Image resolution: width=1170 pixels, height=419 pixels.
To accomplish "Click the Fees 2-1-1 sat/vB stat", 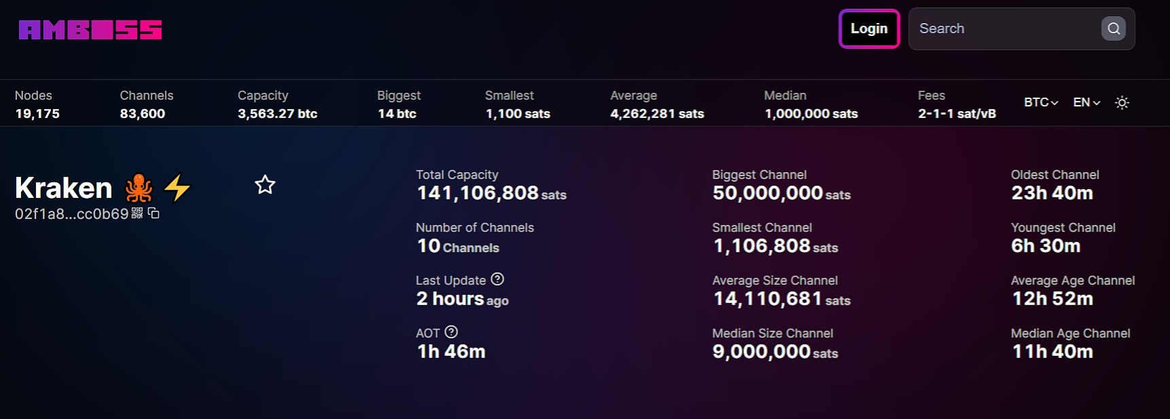I will click(x=956, y=104).
